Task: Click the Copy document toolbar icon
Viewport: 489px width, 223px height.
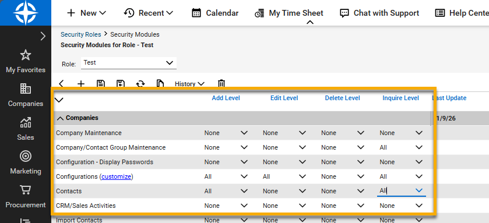Action: [x=160, y=83]
